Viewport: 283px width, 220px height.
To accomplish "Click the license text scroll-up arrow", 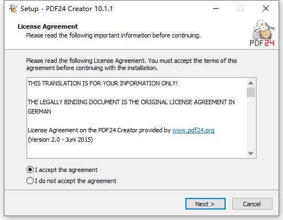I will [x=250, y=83].
